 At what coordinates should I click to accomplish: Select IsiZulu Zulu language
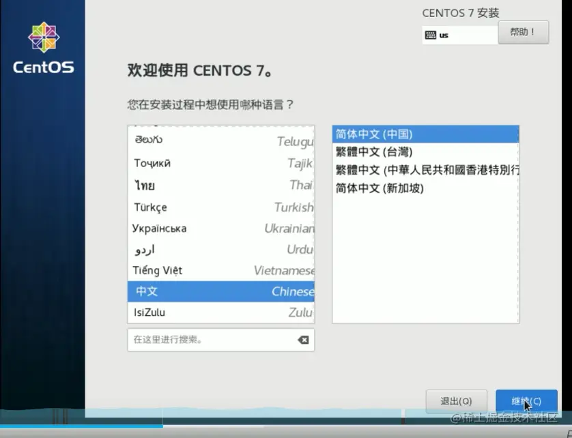(220, 312)
